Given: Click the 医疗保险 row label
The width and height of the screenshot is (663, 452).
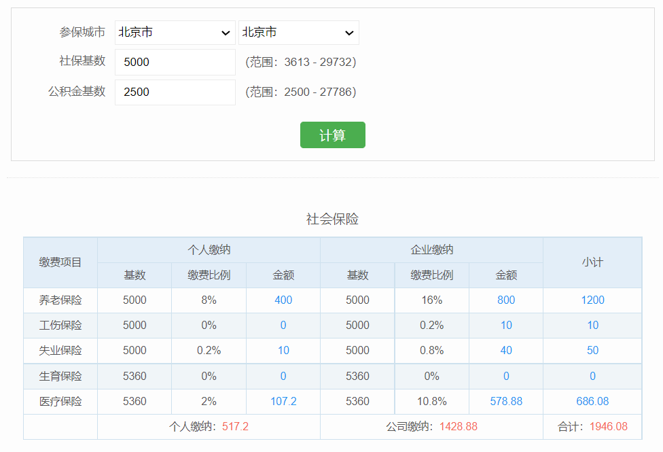Looking at the screenshot, I should click(x=60, y=401).
